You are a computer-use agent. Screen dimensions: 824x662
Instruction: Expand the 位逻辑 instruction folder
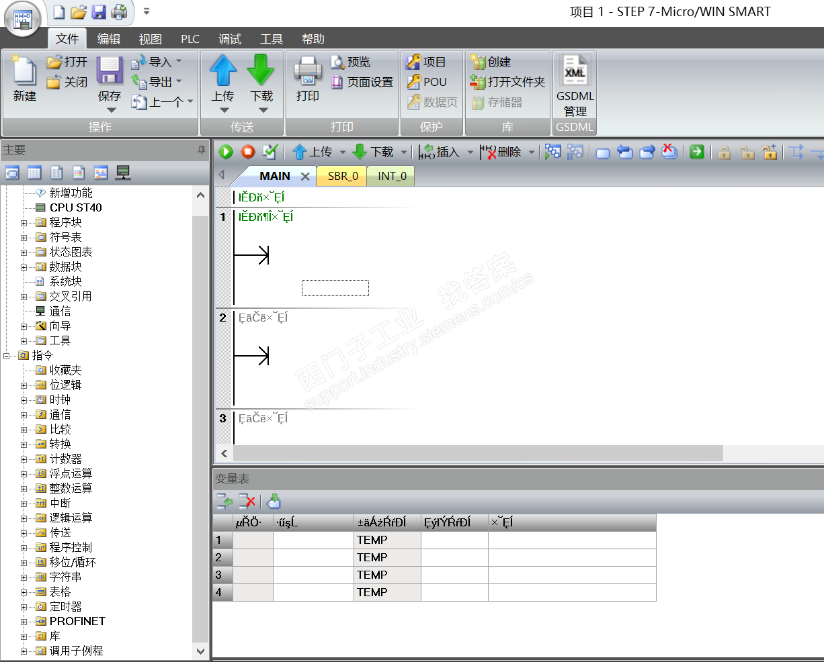point(24,385)
